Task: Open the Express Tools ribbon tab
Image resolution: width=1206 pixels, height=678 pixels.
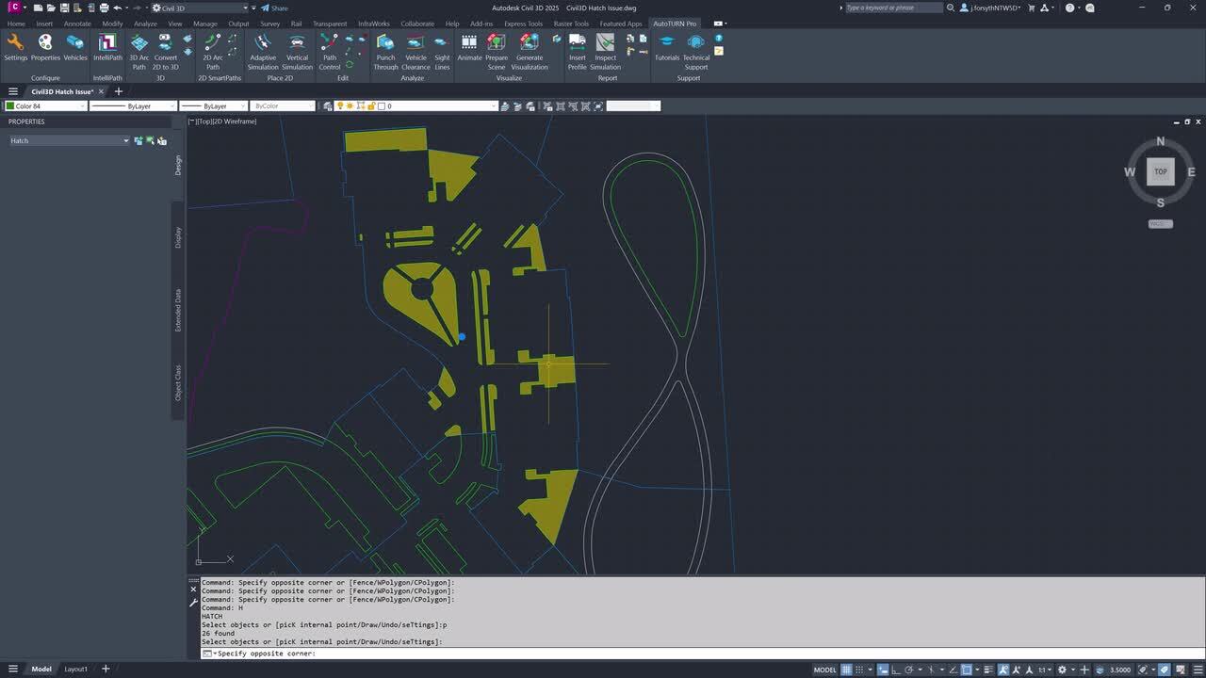Action: [523, 24]
